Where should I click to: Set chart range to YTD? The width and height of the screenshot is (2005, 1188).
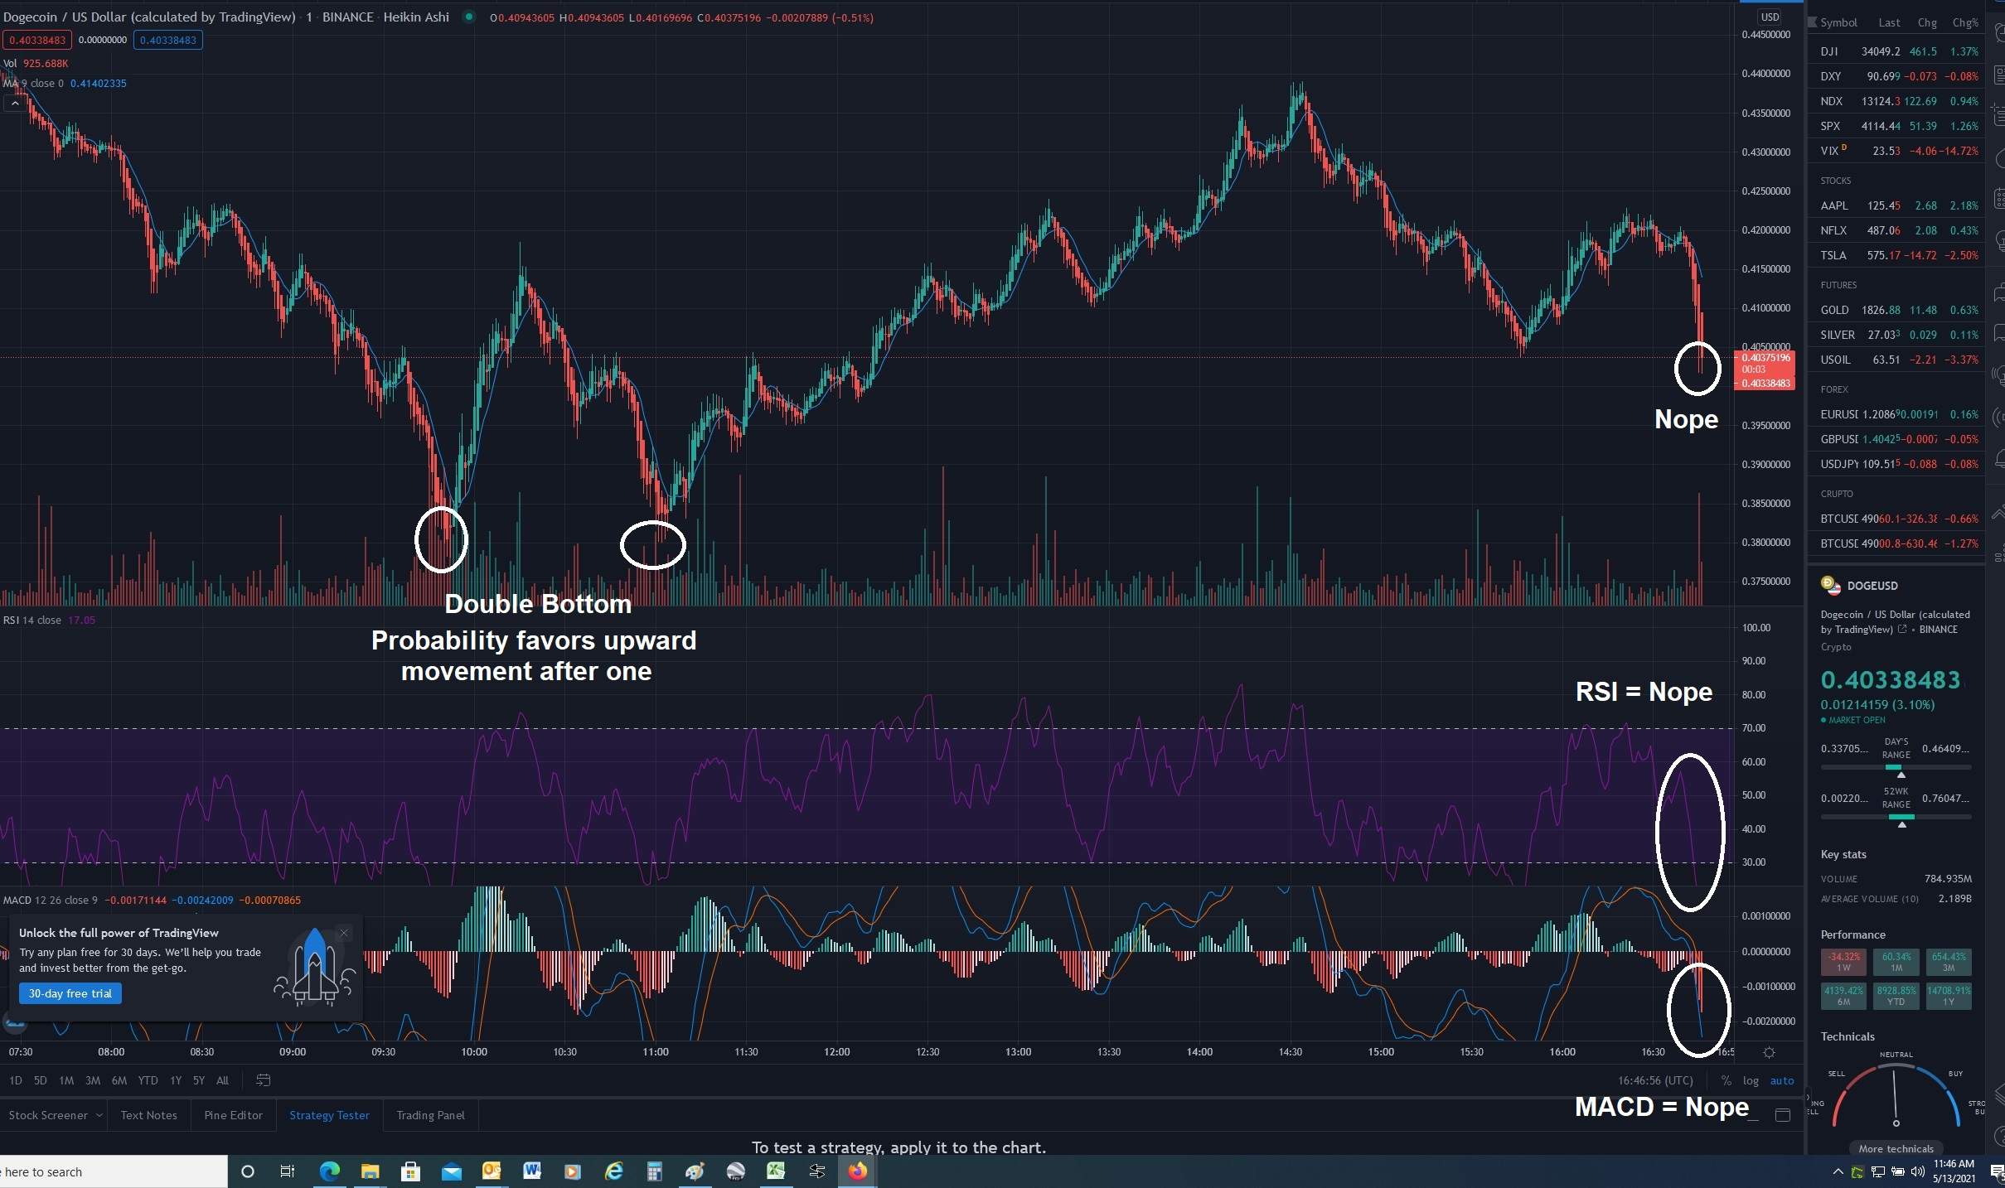pos(148,1080)
